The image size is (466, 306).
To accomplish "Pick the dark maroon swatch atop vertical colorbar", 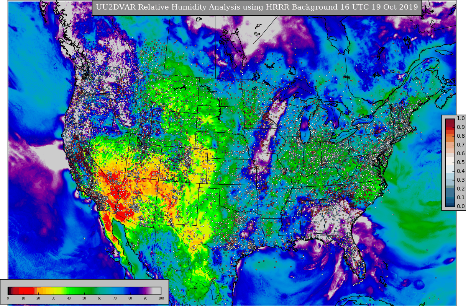I will [x=450, y=123].
